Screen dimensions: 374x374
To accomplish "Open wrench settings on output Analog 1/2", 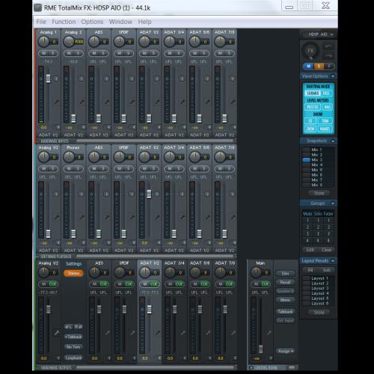I will 57,333.
